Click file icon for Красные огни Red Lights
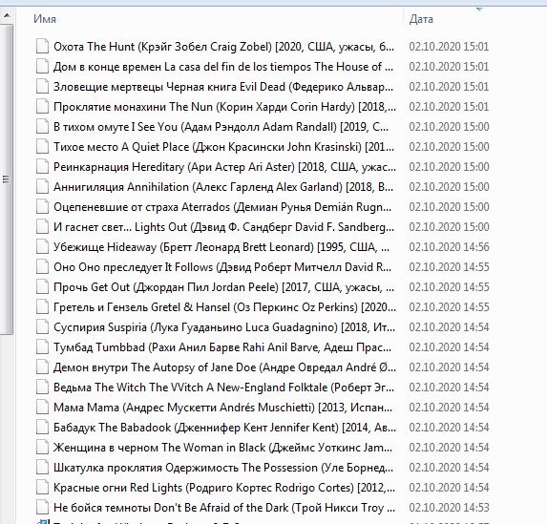 [x=43, y=488]
